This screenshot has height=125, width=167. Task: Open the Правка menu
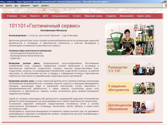[x=9, y=6]
